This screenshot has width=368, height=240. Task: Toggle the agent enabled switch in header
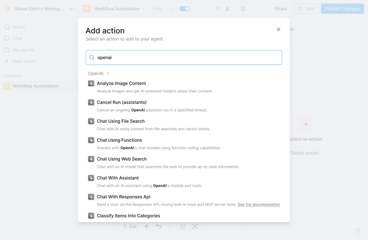[x=184, y=9]
